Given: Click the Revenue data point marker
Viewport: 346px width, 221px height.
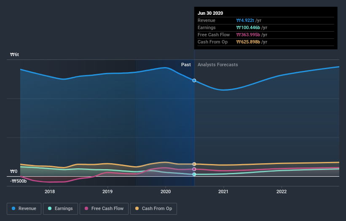Looking at the screenshot, I should tap(194, 81).
